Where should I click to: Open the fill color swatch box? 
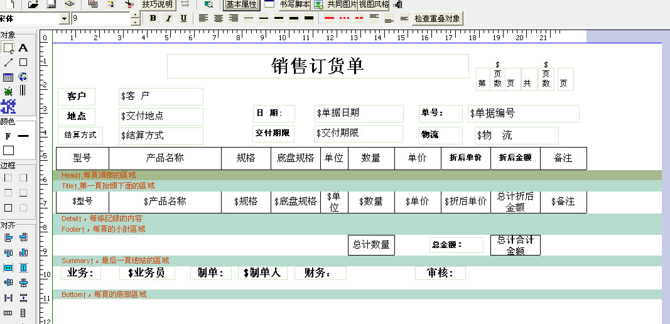tap(8, 151)
